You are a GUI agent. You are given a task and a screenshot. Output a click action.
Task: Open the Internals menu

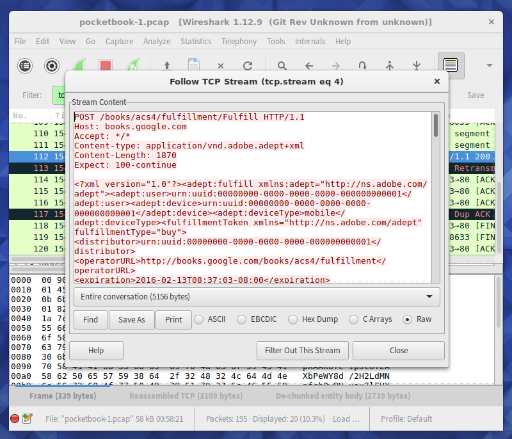click(x=310, y=42)
